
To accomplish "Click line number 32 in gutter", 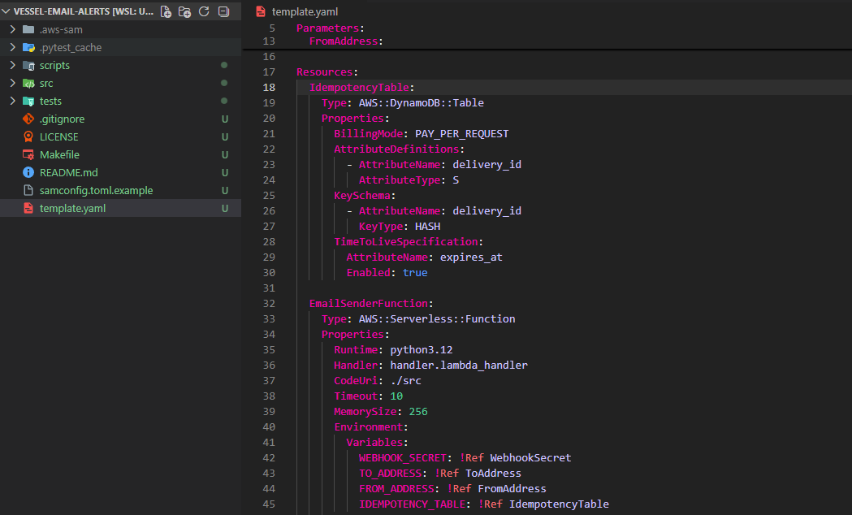I will pos(269,304).
